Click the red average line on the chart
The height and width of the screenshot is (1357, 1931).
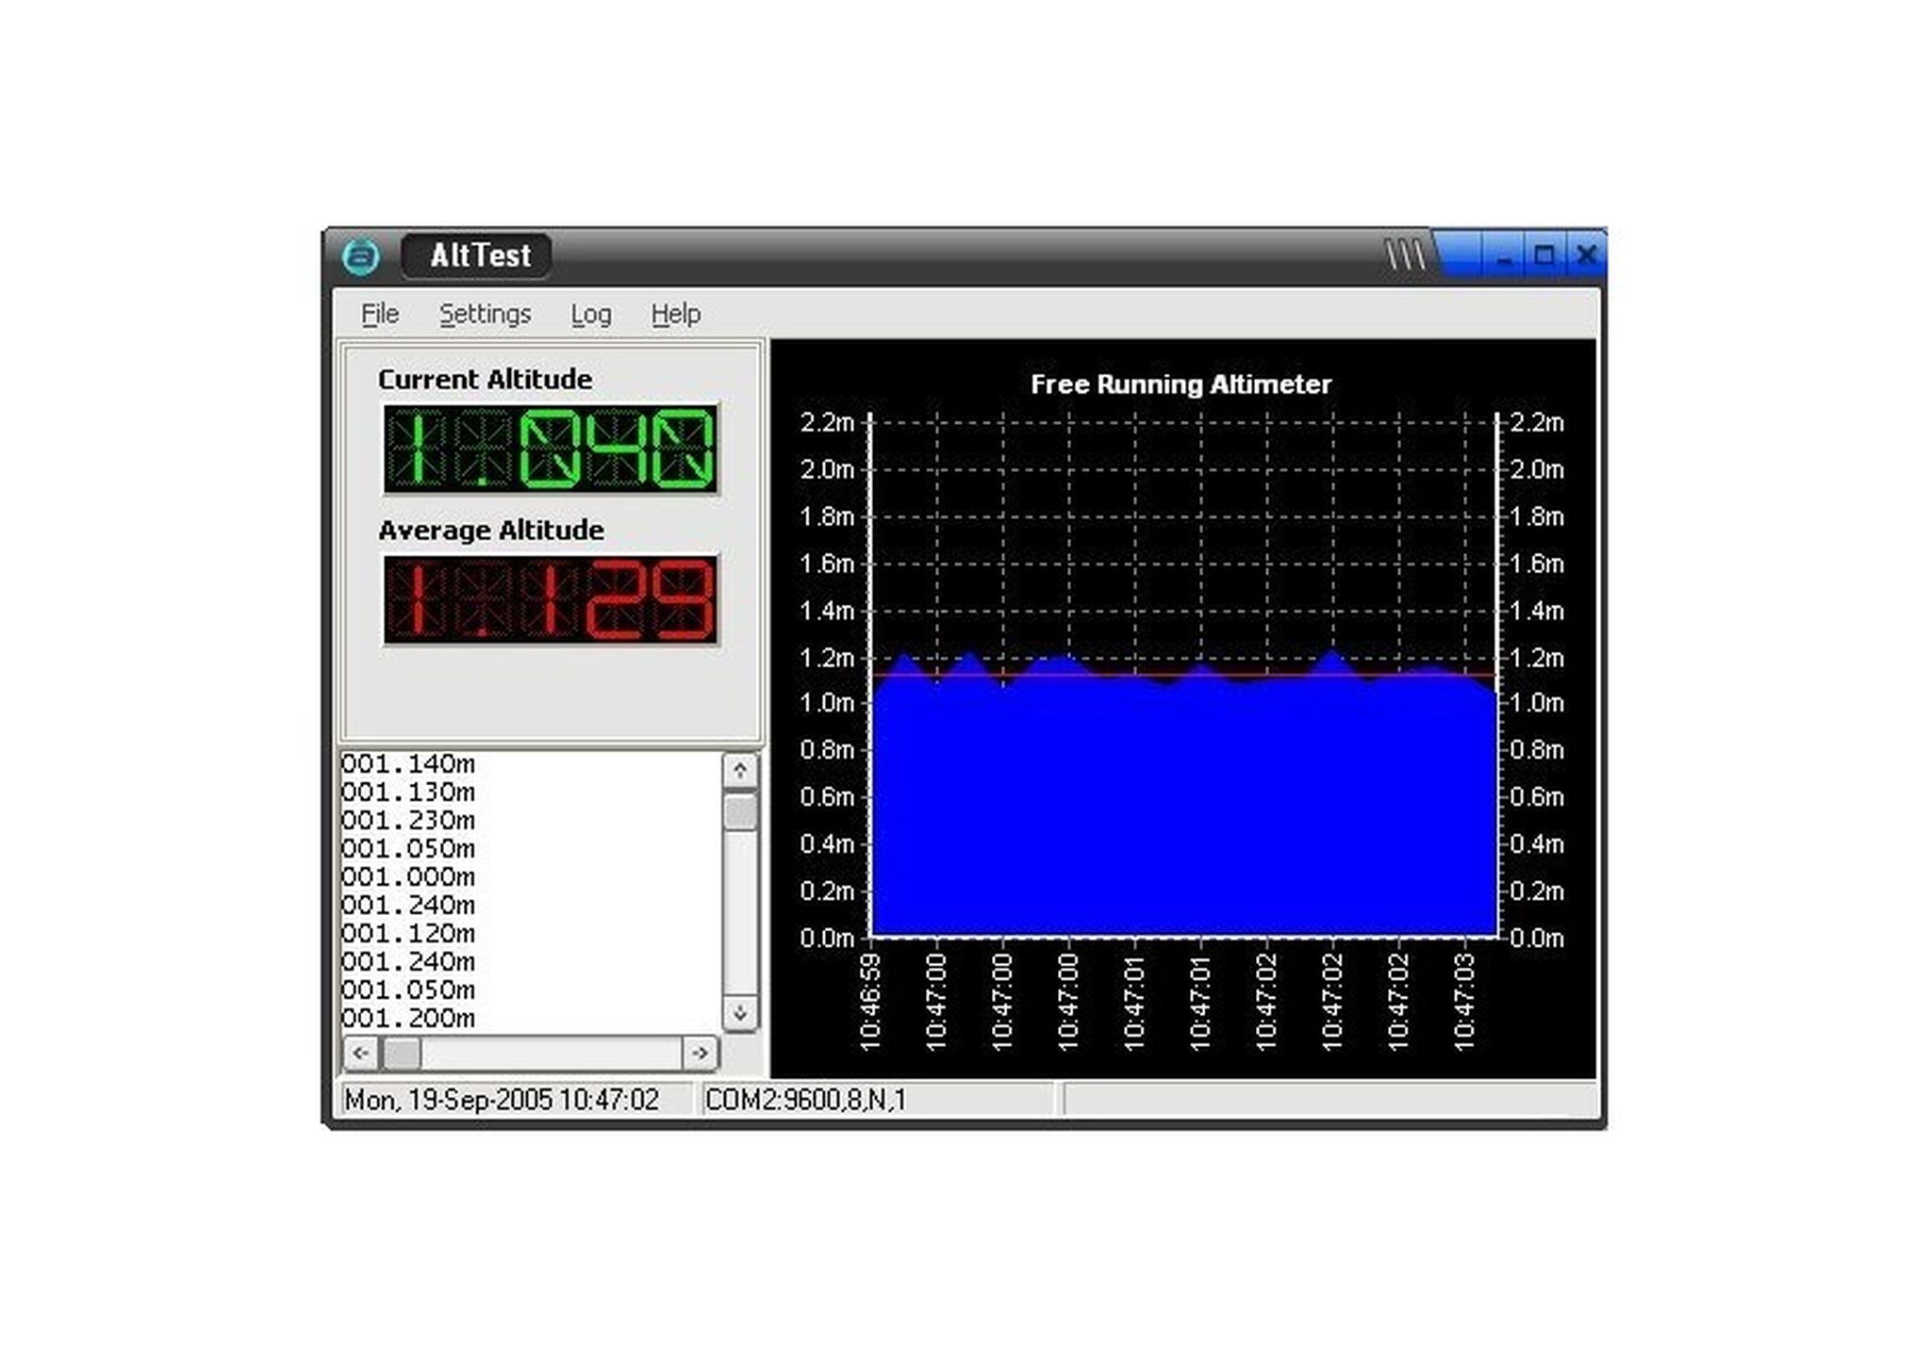1179,676
